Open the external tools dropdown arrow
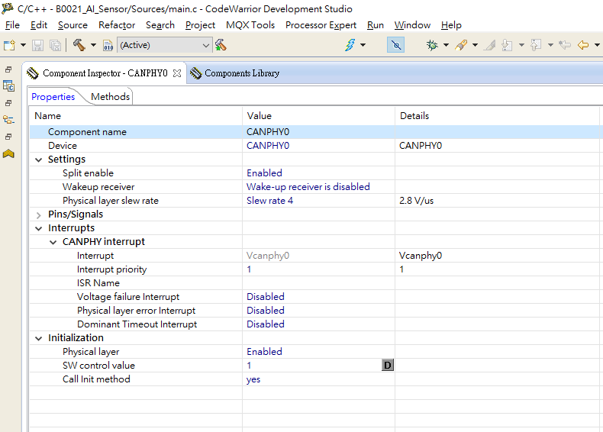This screenshot has height=432, width=603. (475, 45)
